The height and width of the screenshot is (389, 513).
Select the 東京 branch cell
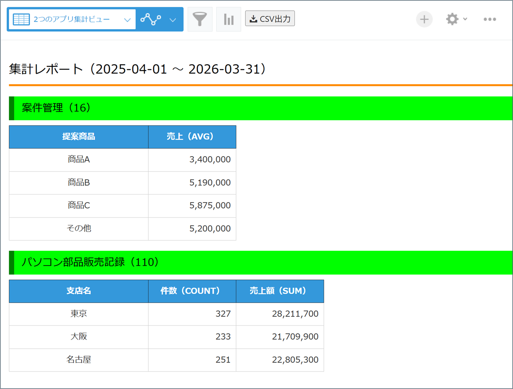pos(79,314)
